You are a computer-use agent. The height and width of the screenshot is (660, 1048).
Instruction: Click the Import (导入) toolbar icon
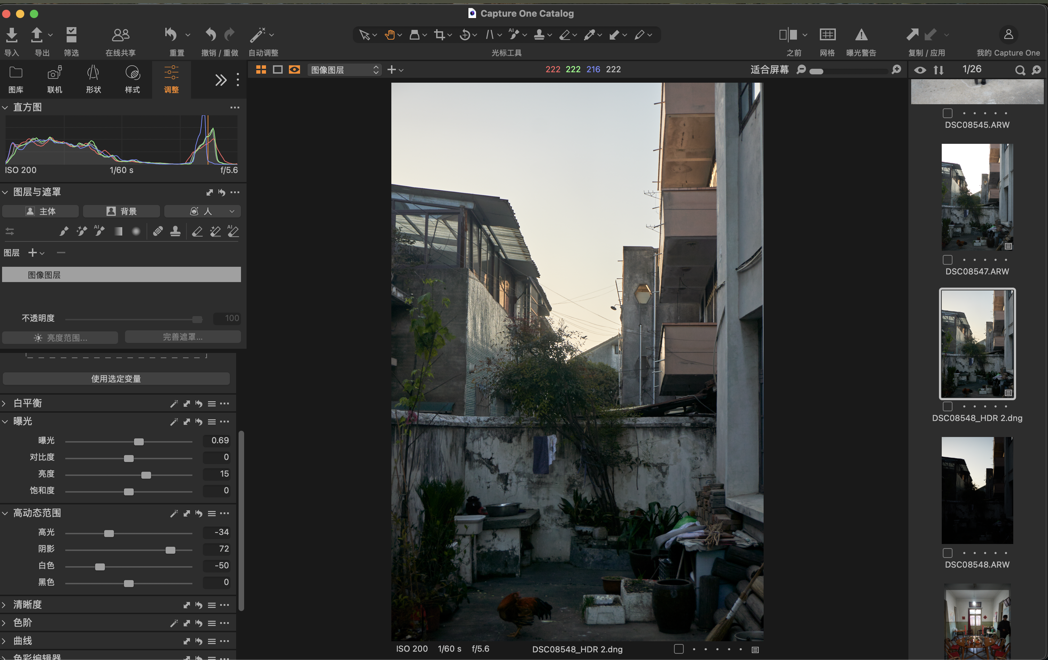(12, 35)
